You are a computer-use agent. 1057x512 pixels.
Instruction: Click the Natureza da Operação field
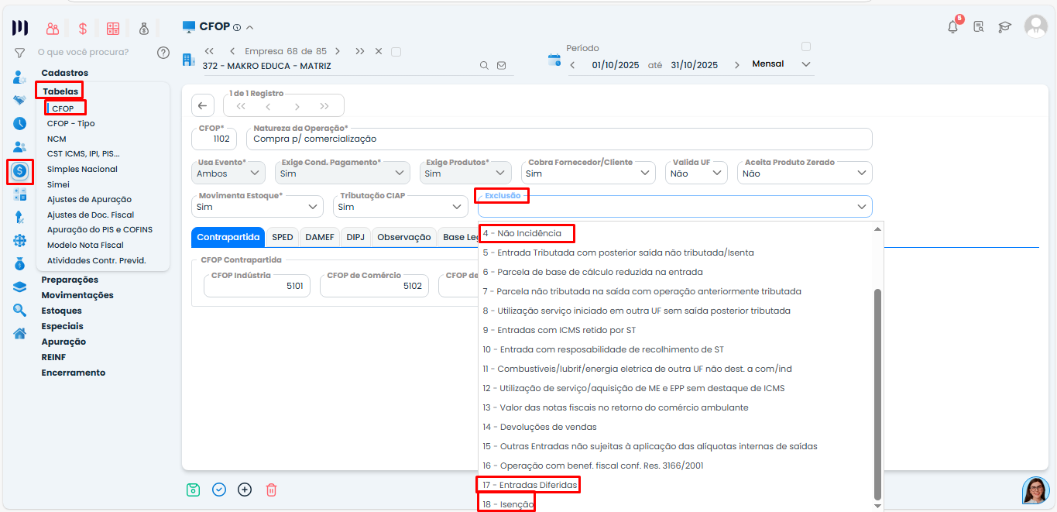click(x=558, y=139)
